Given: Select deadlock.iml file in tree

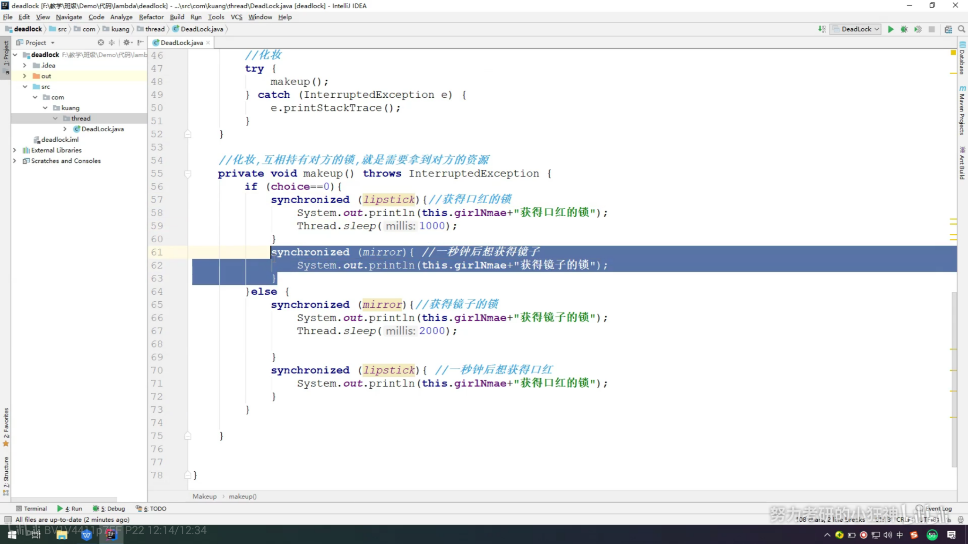Looking at the screenshot, I should [x=56, y=140].
